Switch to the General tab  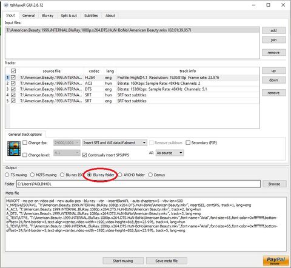(x=28, y=16)
